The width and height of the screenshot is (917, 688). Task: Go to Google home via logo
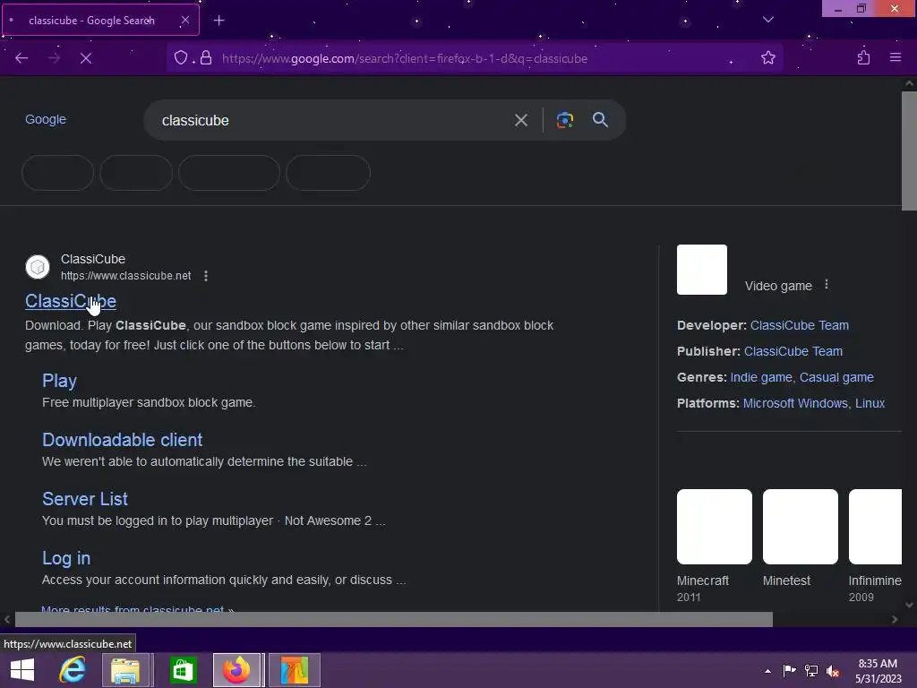46,119
